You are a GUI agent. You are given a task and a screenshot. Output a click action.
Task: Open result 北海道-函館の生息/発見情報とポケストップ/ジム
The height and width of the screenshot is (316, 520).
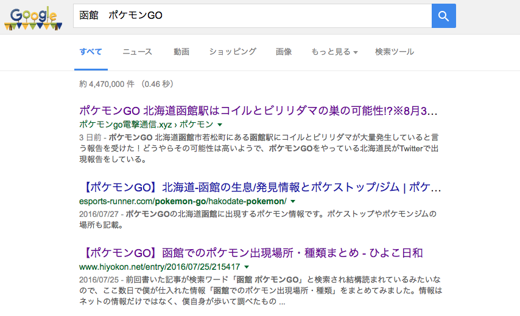point(261,188)
